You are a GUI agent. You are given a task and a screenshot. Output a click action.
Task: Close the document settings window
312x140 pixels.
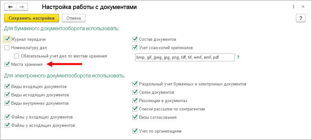(303, 7)
